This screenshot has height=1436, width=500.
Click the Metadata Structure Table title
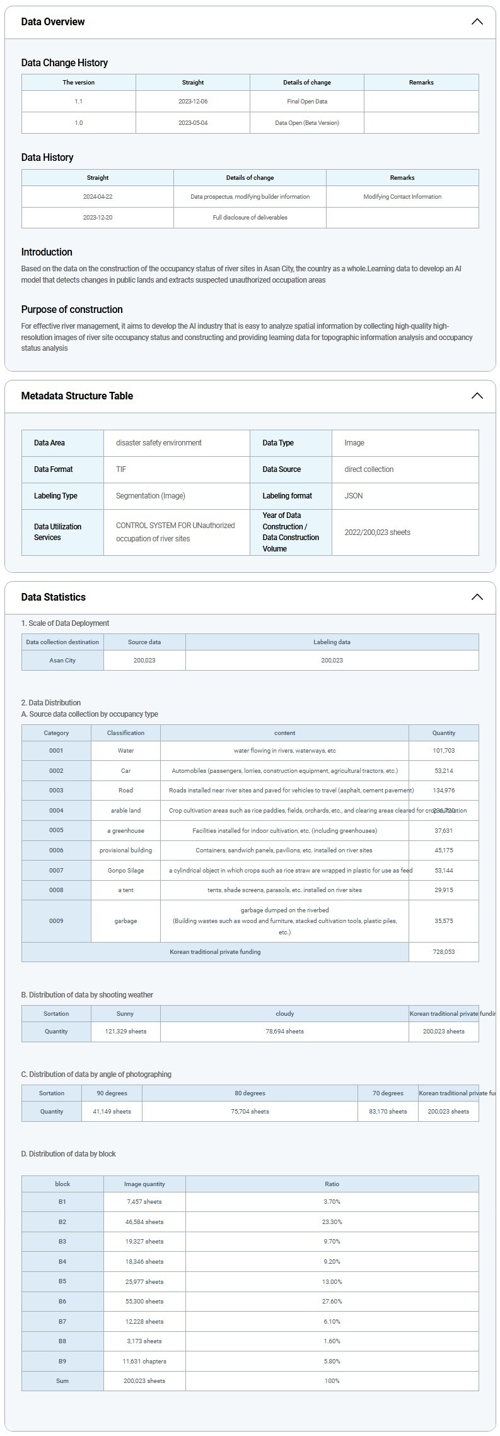77,396
